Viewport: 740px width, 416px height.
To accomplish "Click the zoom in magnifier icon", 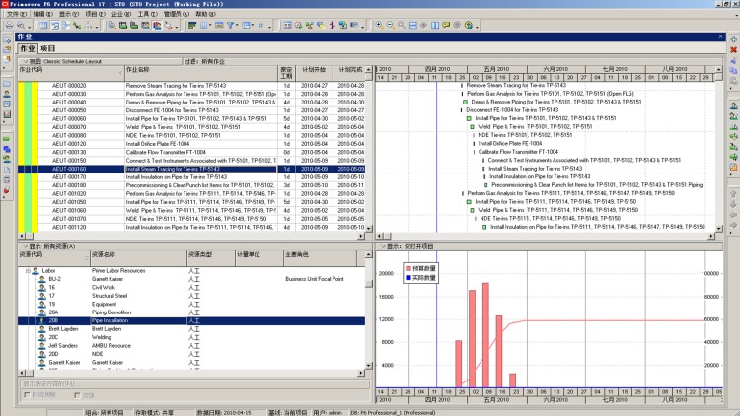I will coord(379,25).
